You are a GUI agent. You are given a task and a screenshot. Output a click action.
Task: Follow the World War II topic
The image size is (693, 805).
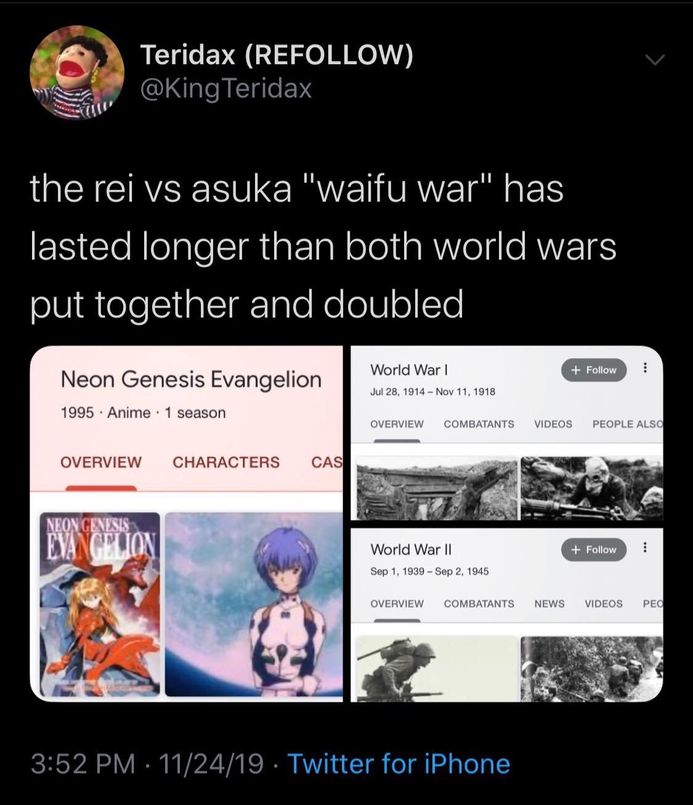point(594,549)
